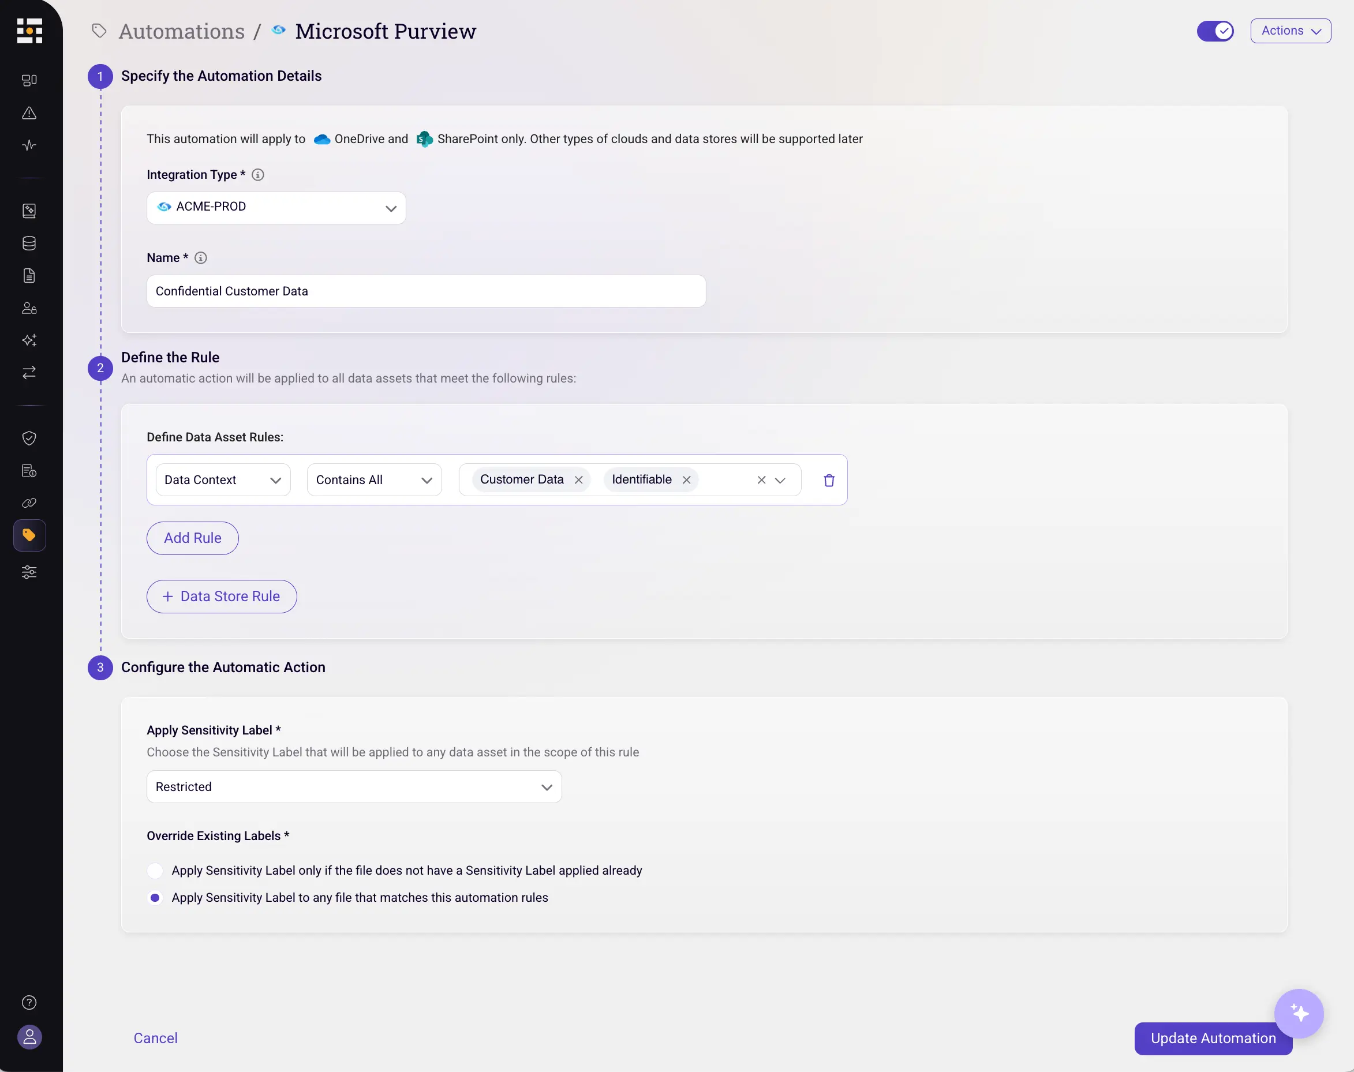
Task: Remove the Identifiable tag
Action: (687, 480)
